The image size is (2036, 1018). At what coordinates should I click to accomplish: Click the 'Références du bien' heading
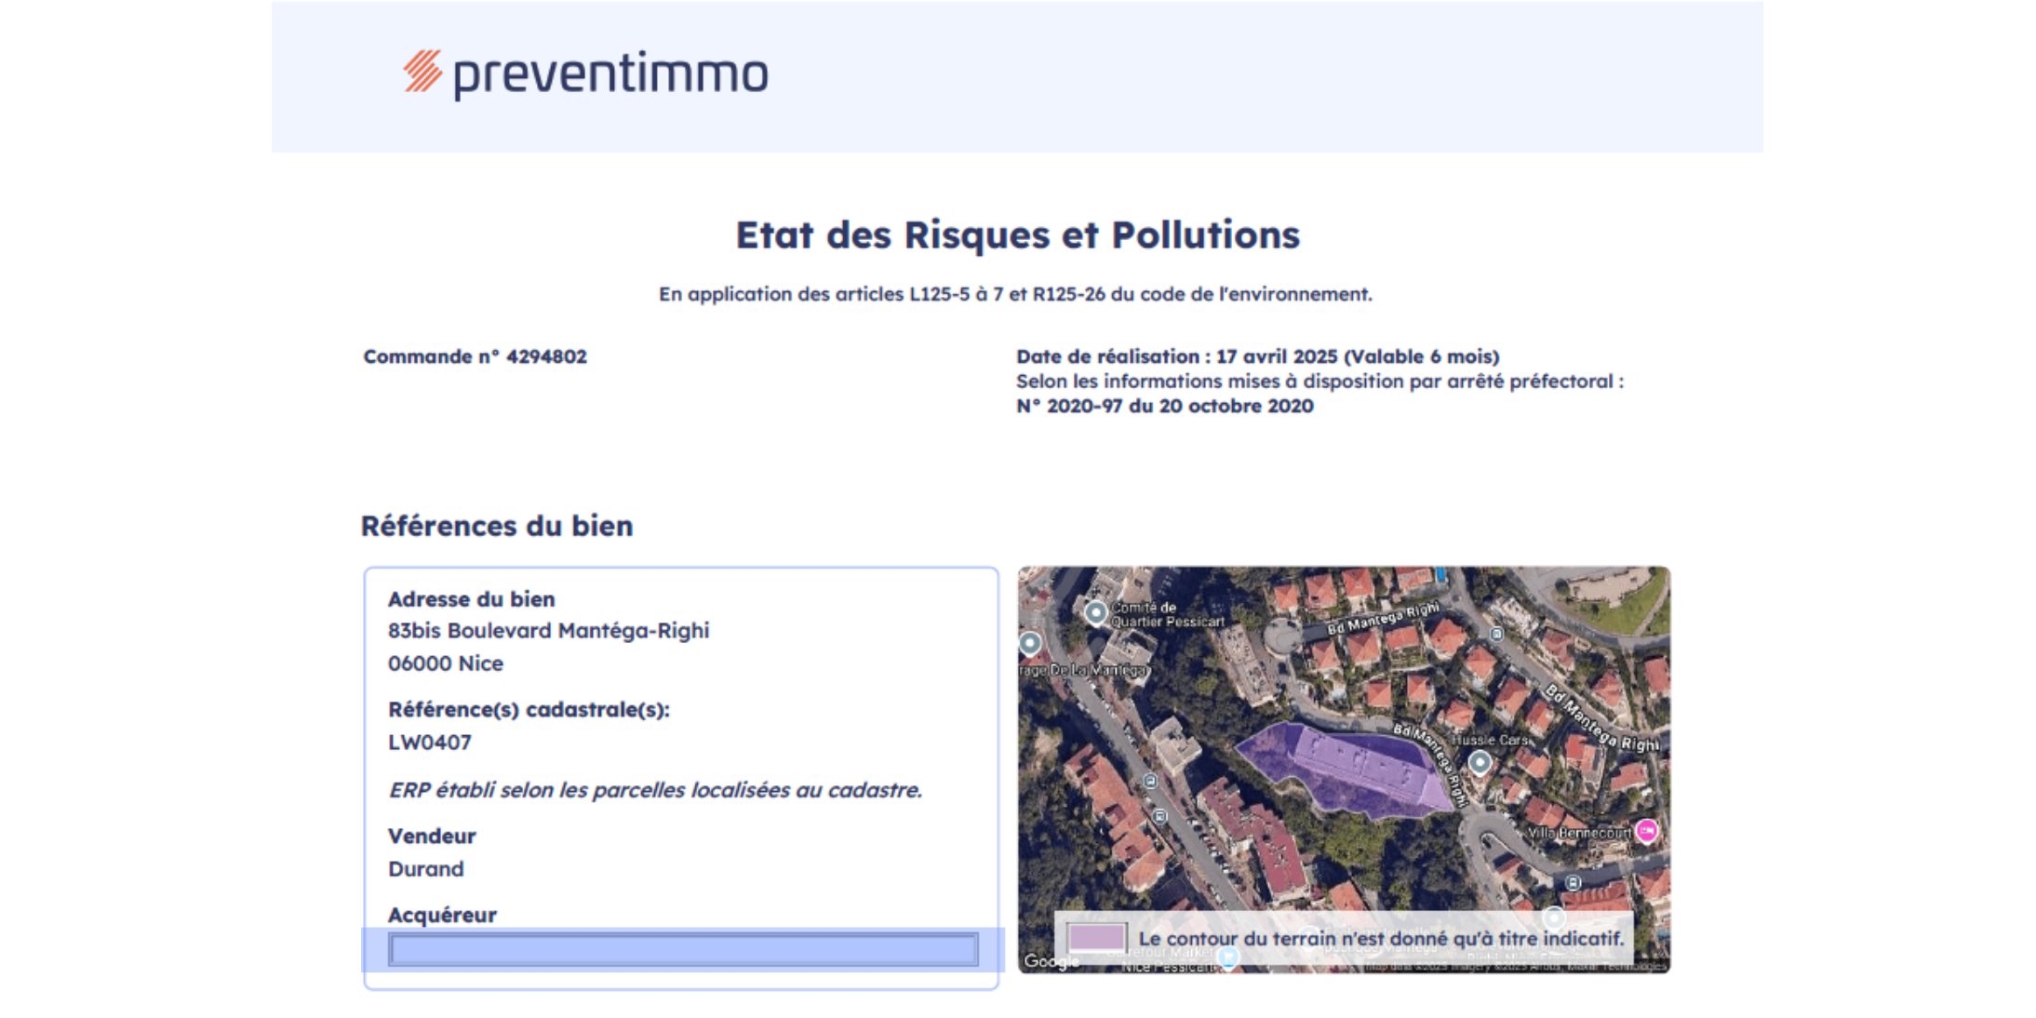point(497,526)
